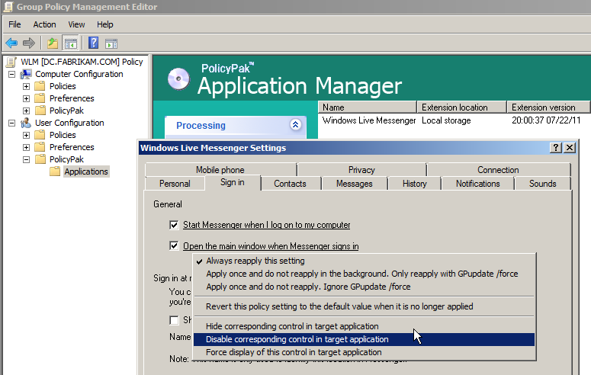Expand Policies under User Configuration
The width and height of the screenshot is (591, 375).
pyautogui.click(x=26, y=135)
